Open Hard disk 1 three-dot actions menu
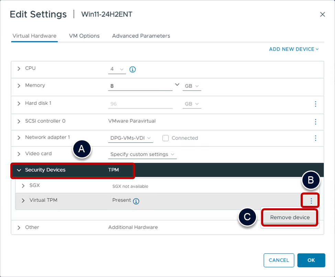 pos(315,104)
